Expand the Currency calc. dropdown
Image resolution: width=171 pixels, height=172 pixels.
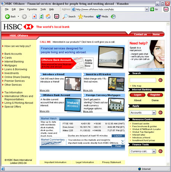154,151
